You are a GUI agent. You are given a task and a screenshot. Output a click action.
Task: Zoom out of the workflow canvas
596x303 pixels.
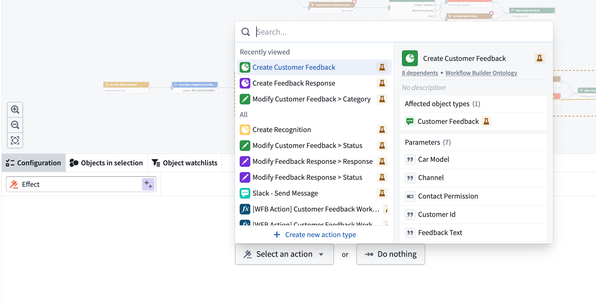(x=15, y=125)
